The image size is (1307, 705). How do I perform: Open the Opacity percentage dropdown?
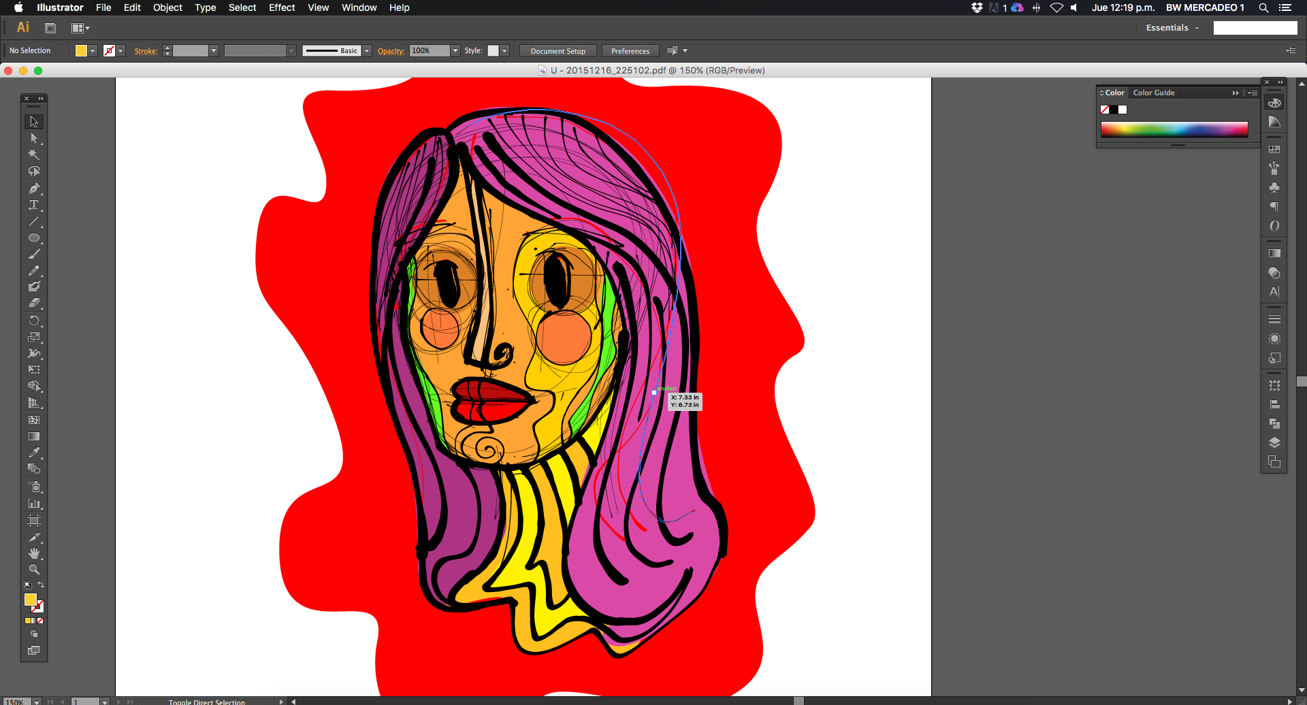pos(455,51)
